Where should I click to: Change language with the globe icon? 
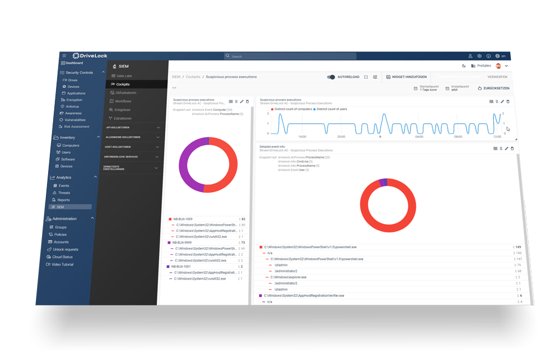click(497, 56)
